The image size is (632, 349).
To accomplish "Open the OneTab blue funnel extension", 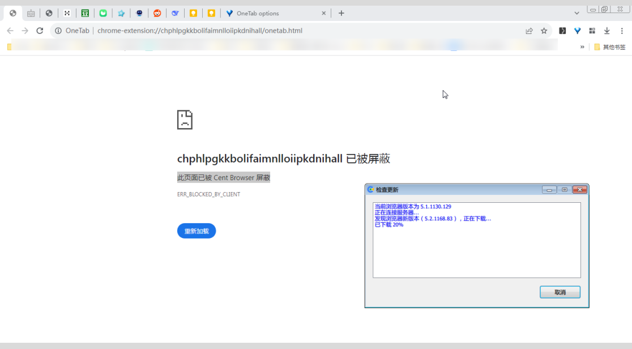I will point(577,31).
